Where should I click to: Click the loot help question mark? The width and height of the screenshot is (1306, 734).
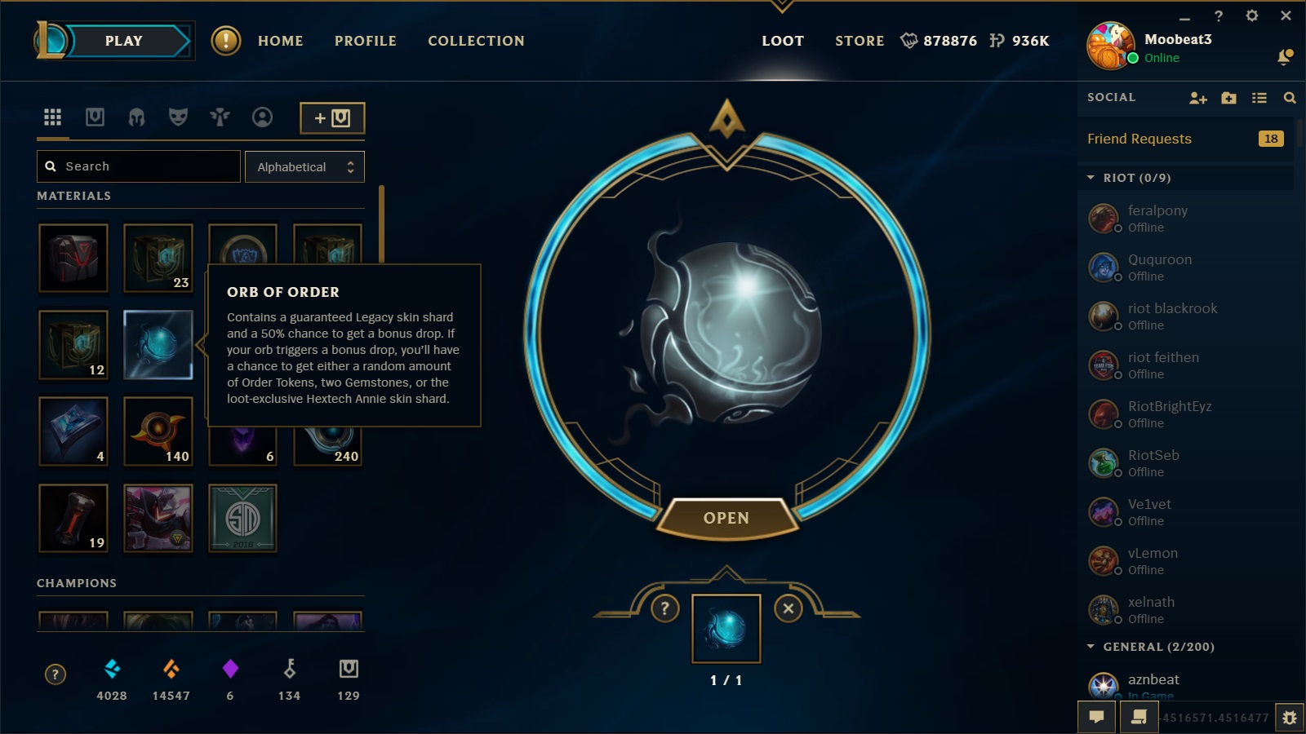(664, 608)
